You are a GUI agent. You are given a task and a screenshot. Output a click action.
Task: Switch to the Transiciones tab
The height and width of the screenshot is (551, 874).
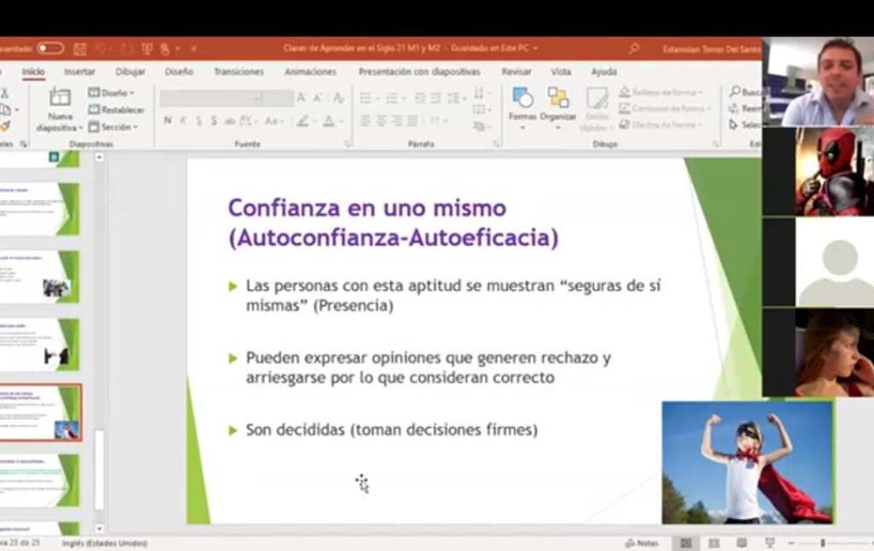coord(239,72)
